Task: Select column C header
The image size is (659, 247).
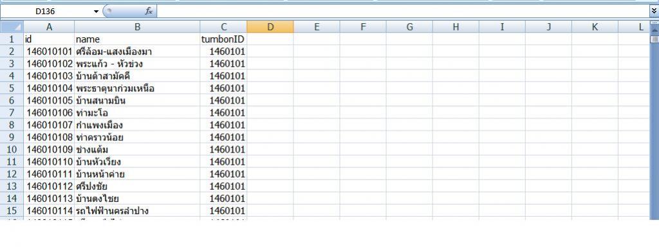Action: (223, 27)
